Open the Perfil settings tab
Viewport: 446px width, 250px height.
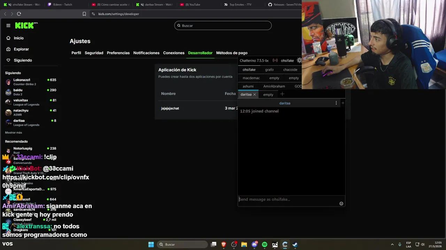[x=76, y=53]
